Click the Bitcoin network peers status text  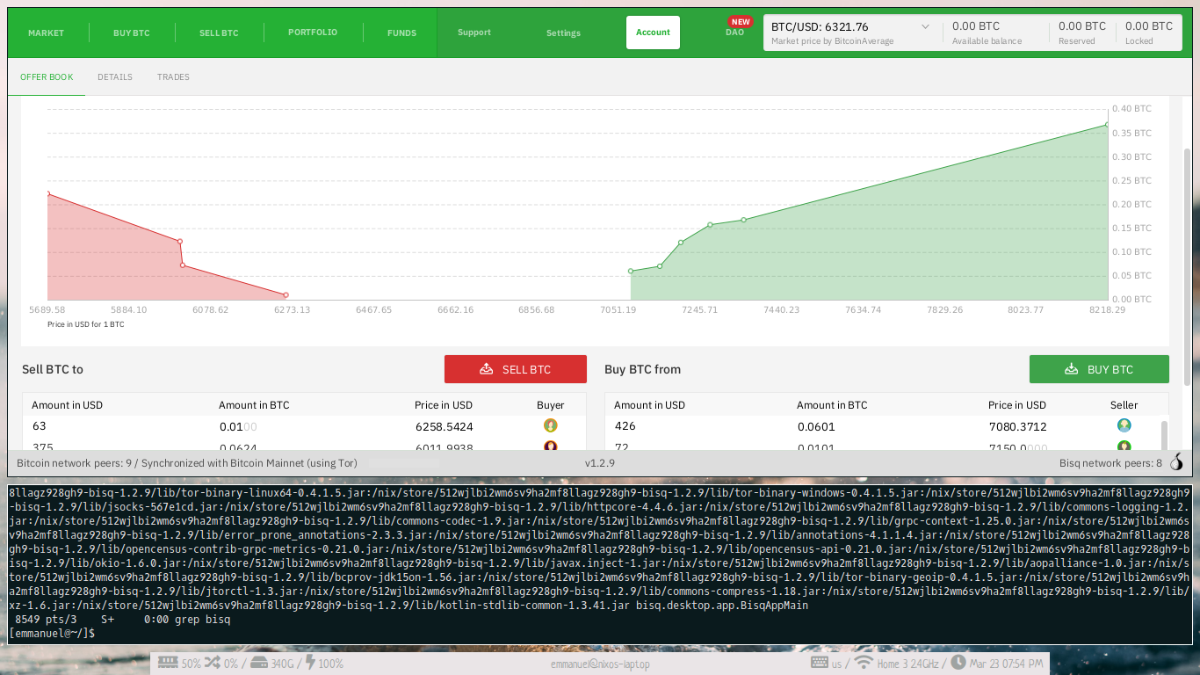[187, 463]
